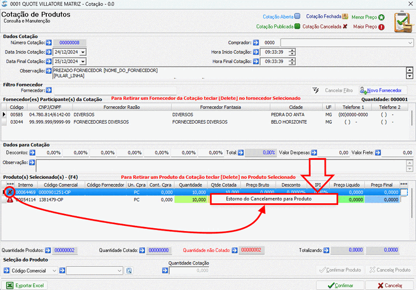The image size is (416, 290).
Task: Click arrow icon beside Quantidade Cotação field
Action: 165,270
